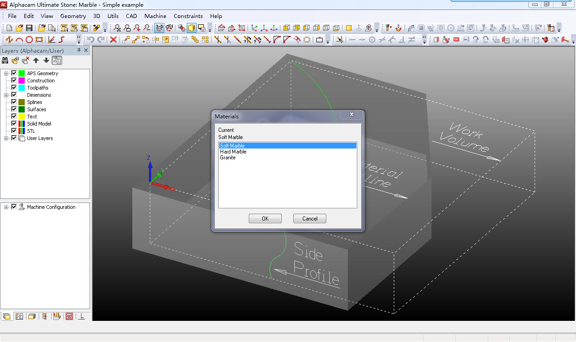Uncheck the Surfaces layer checkbox
Screen dimensions: 576x342
[x=14, y=109]
